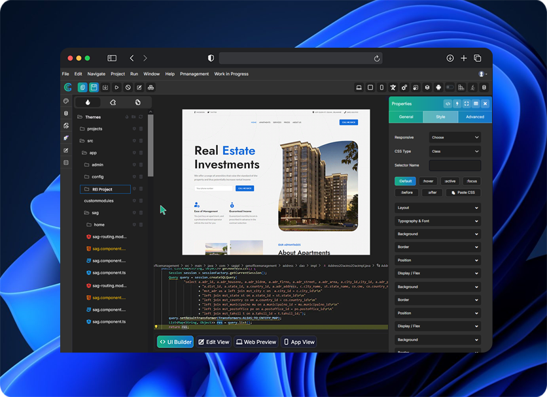
Task: Select the flame tab in file panel
Action: tap(88, 102)
